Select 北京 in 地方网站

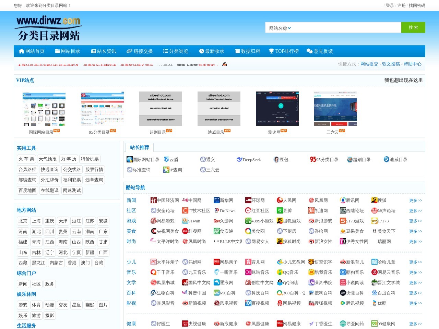(x=23, y=221)
